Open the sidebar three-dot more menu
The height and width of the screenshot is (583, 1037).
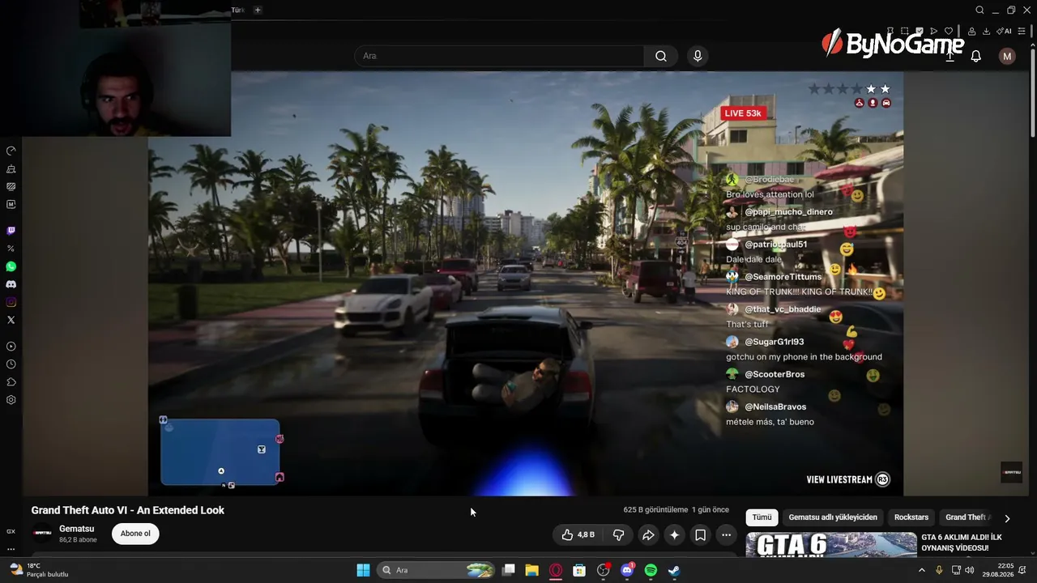point(11,549)
